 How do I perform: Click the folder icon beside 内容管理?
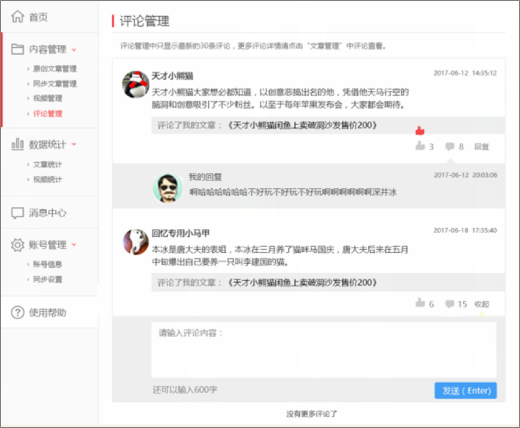19,49
